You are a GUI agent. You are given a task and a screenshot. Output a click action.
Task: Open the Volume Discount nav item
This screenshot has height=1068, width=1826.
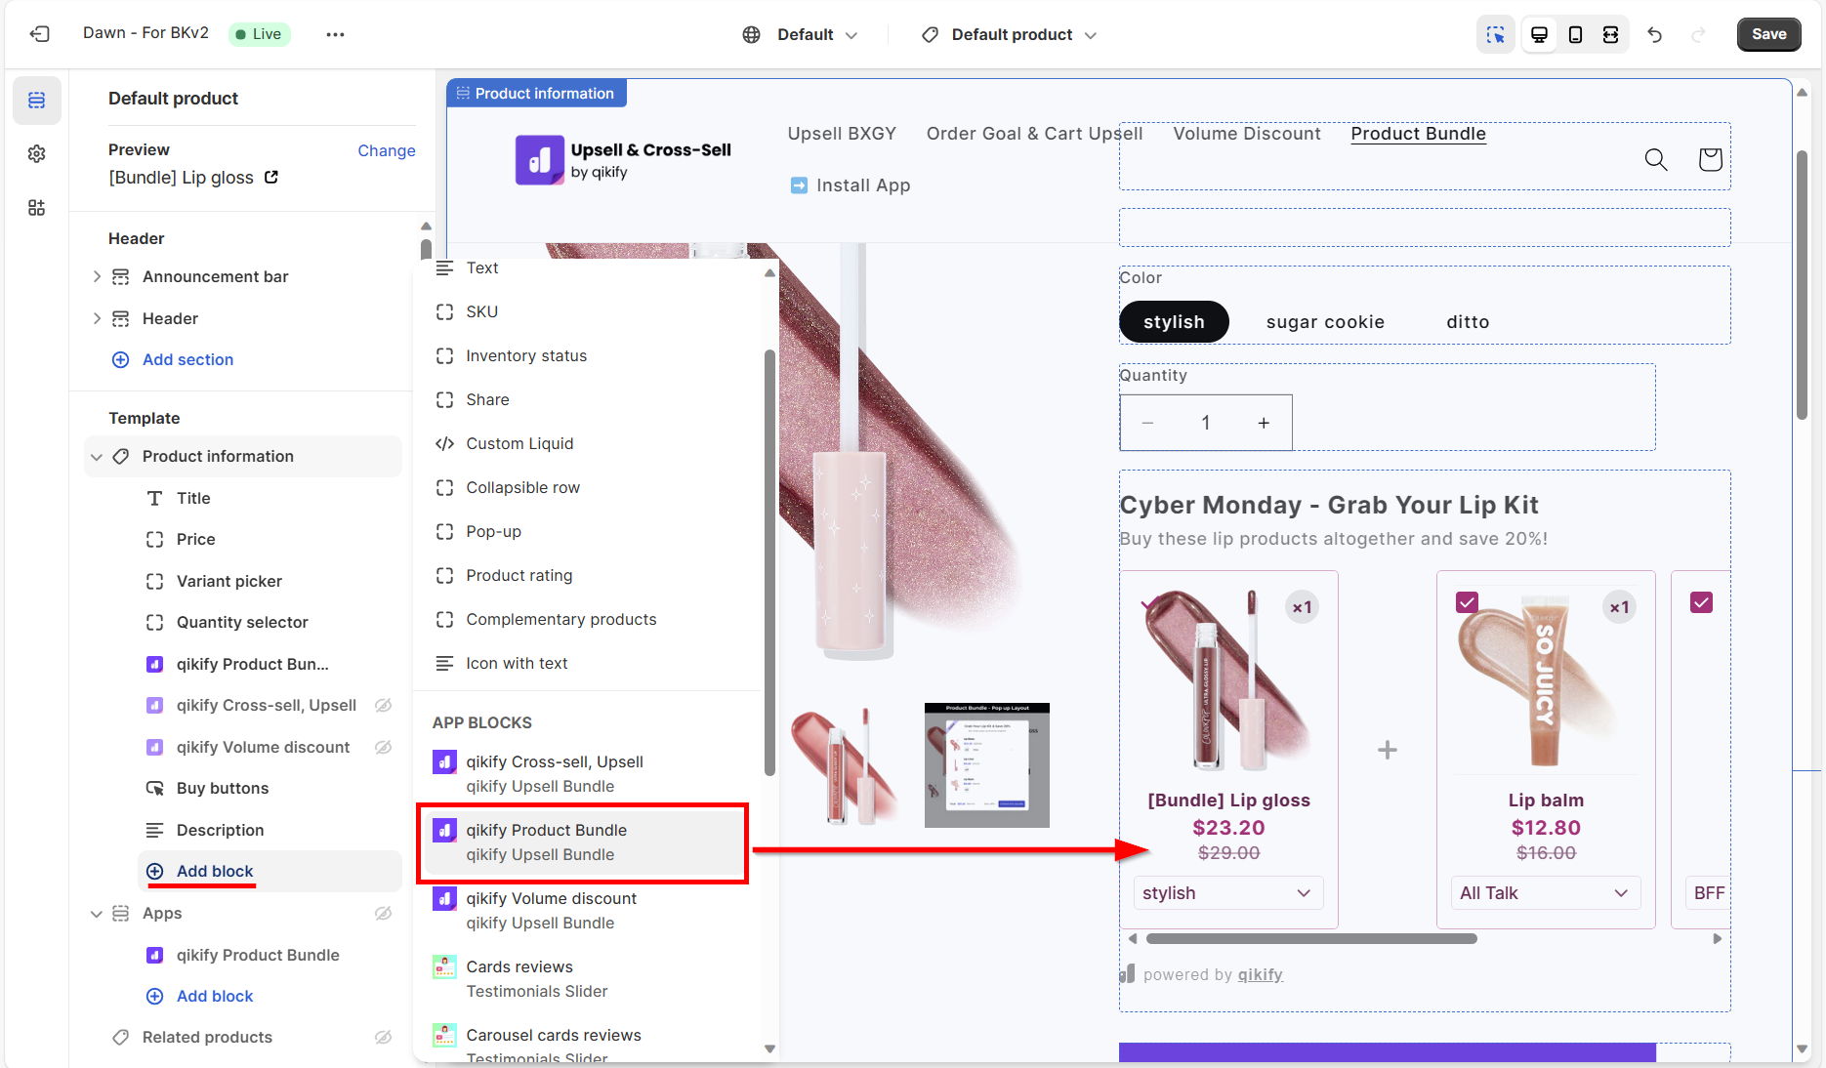pos(1246,134)
